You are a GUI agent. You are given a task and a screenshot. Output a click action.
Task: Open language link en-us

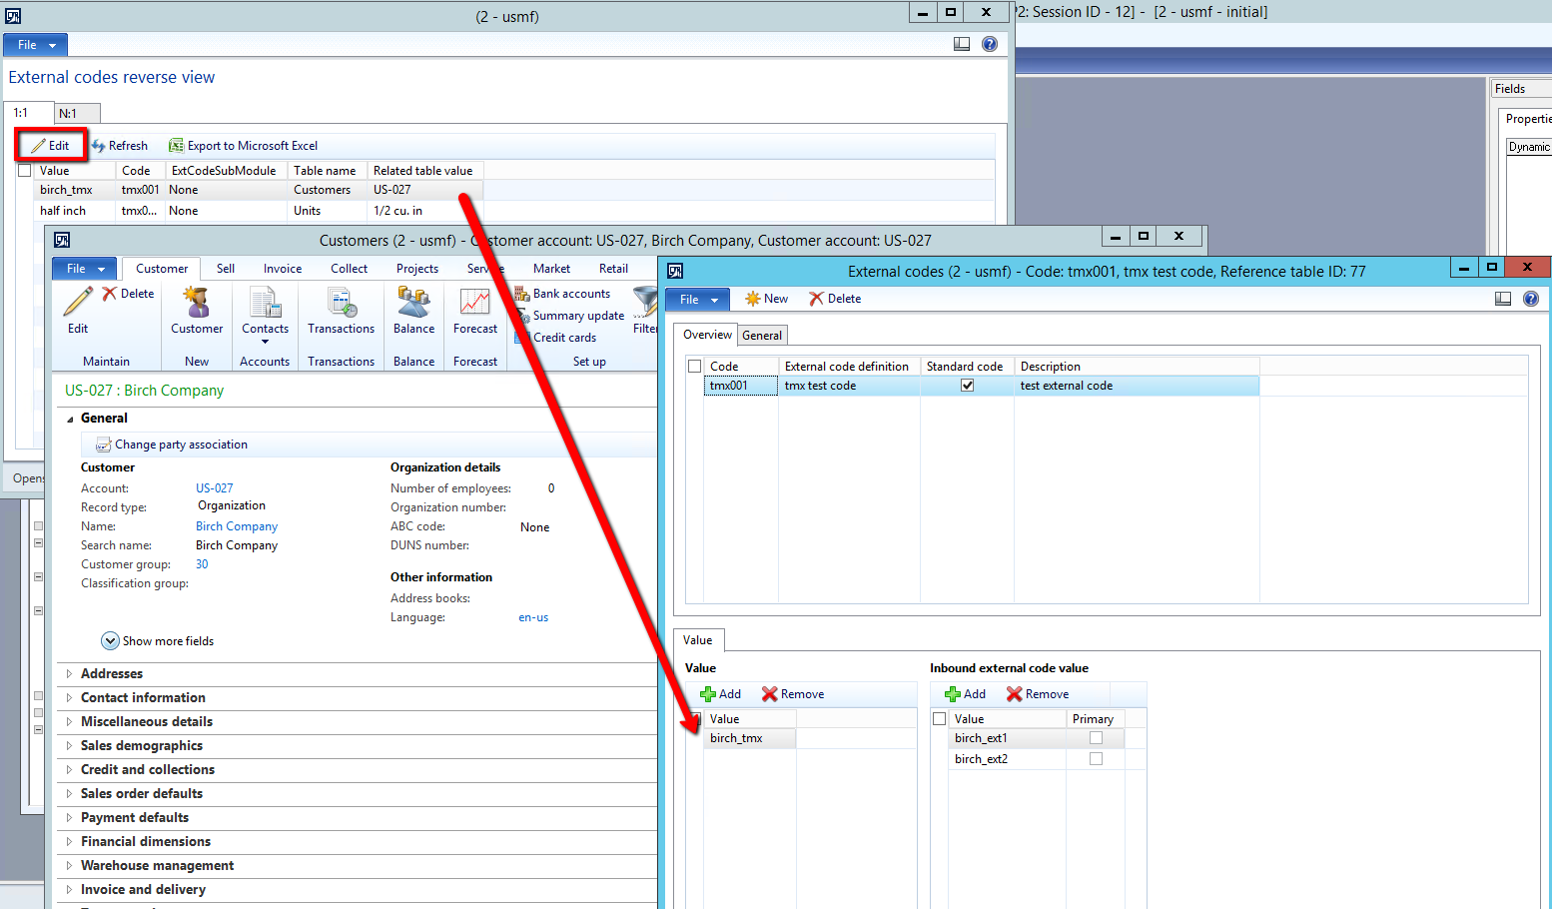533,617
